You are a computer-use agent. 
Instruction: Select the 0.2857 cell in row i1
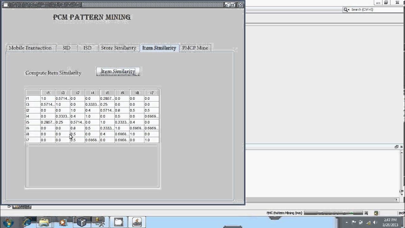(x=107, y=98)
